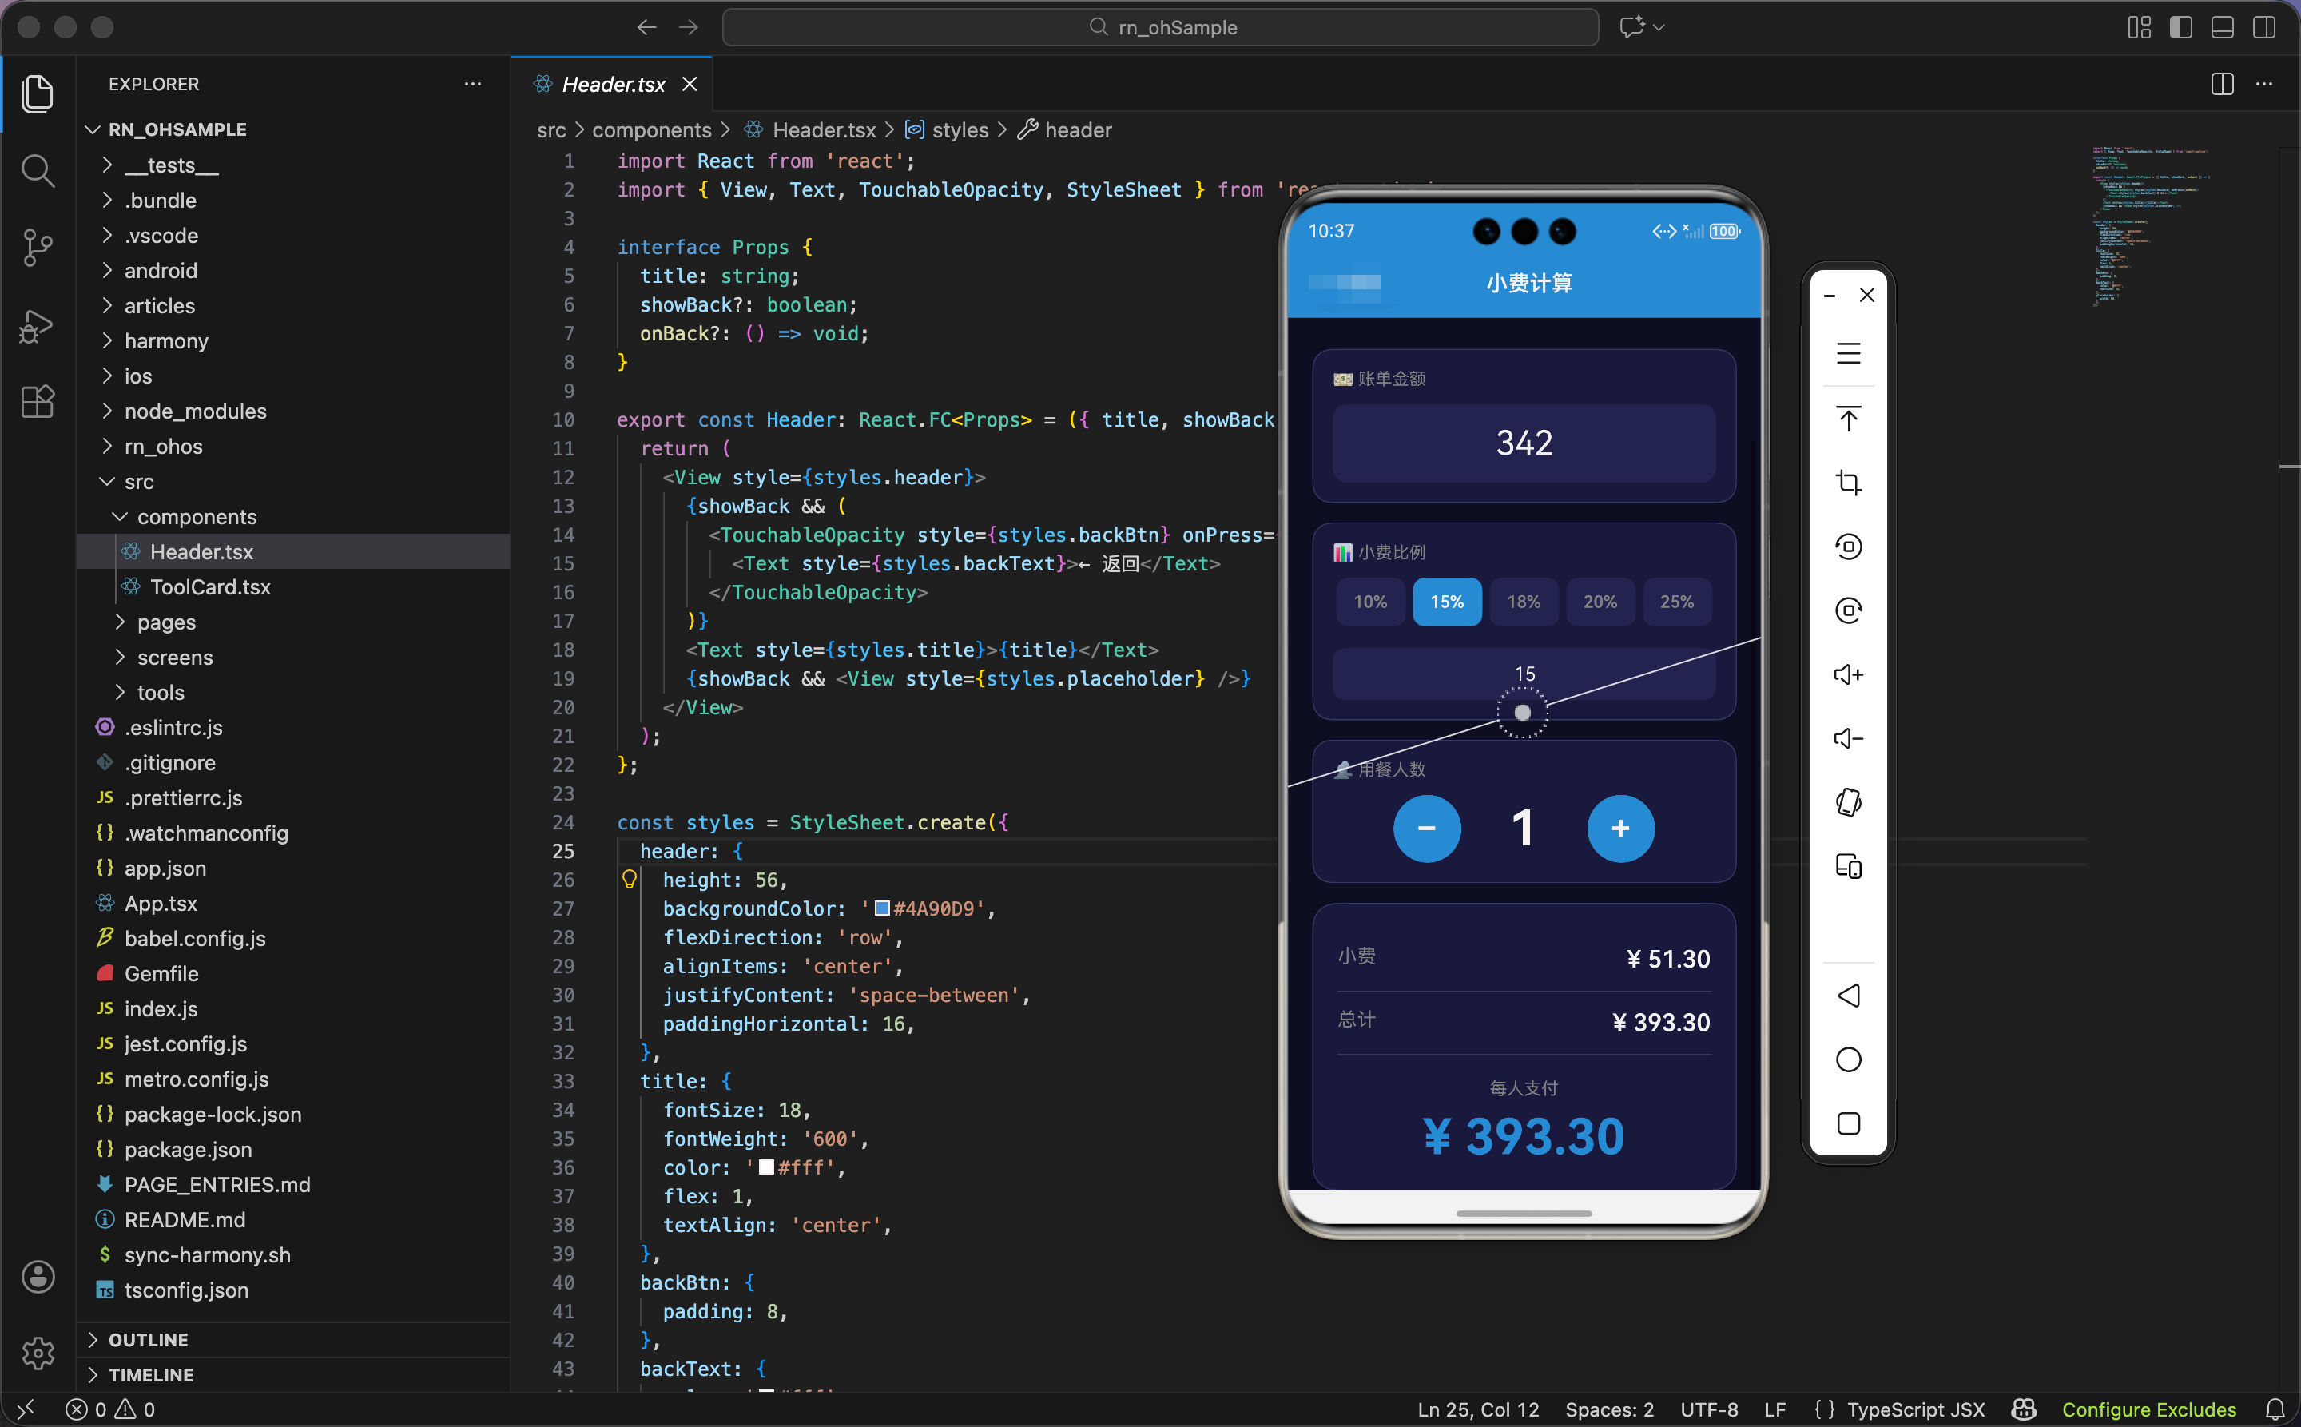Close the Header.tsx tab
This screenshot has height=1427, width=2301.
pyautogui.click(x=690, y=84)
